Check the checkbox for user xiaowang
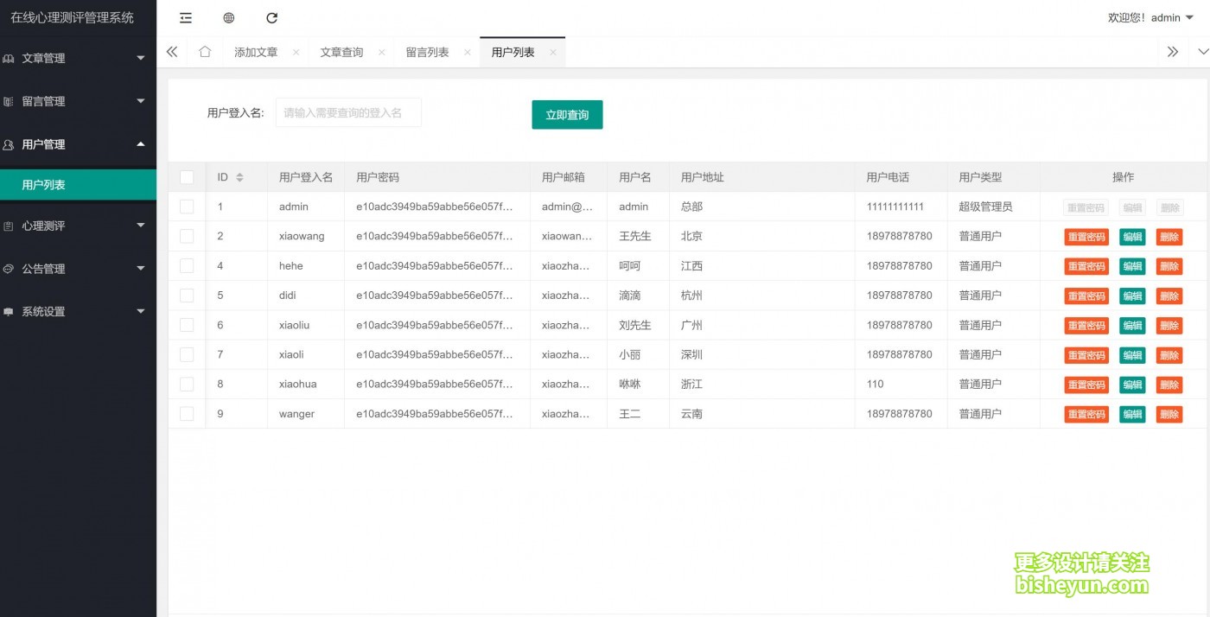The width and height of the screenshot is (1210, 617). pos(187,236)
